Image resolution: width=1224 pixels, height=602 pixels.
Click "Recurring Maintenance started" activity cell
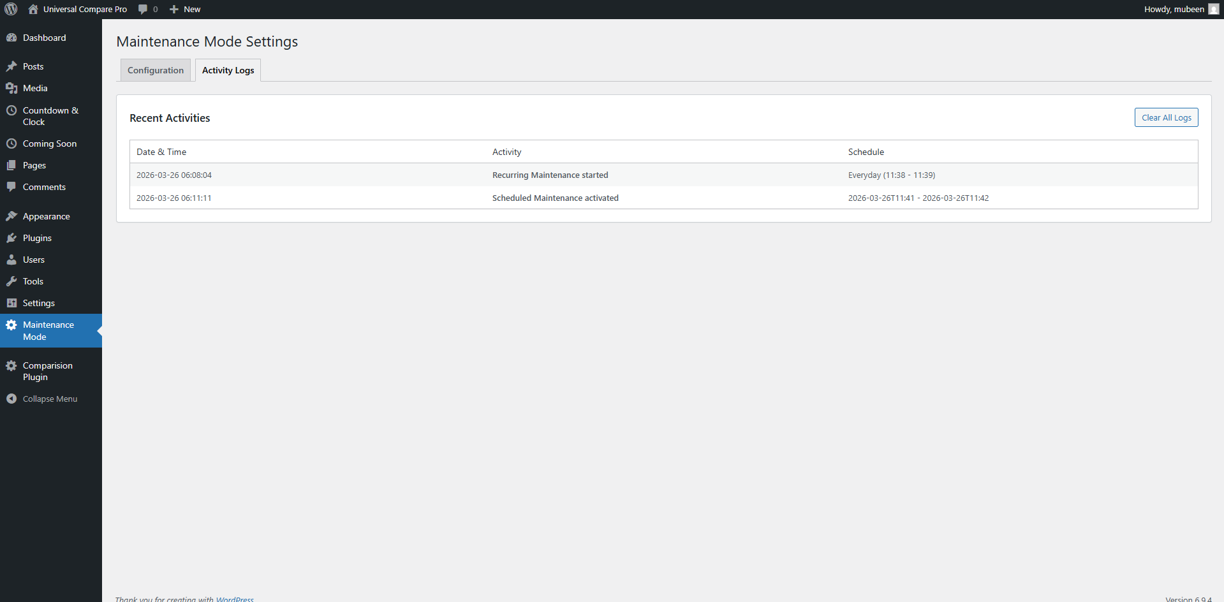tap(550, 175)
